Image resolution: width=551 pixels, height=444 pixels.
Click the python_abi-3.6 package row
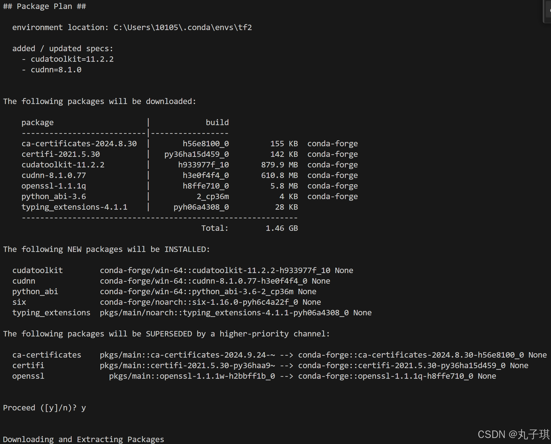(53, 196)
